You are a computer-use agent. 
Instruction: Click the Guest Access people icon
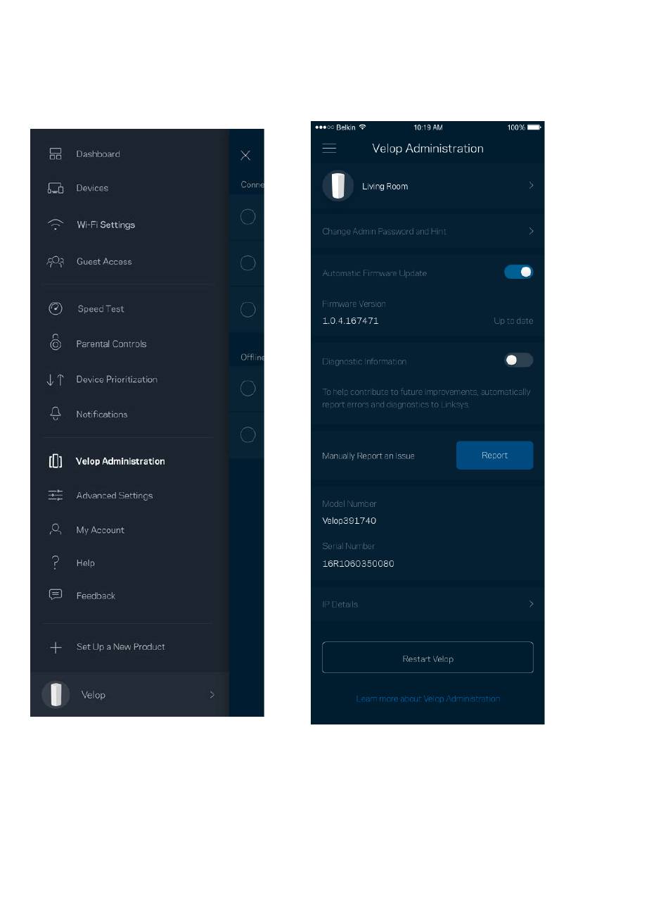pyautogui.click(x=56, y=261)
